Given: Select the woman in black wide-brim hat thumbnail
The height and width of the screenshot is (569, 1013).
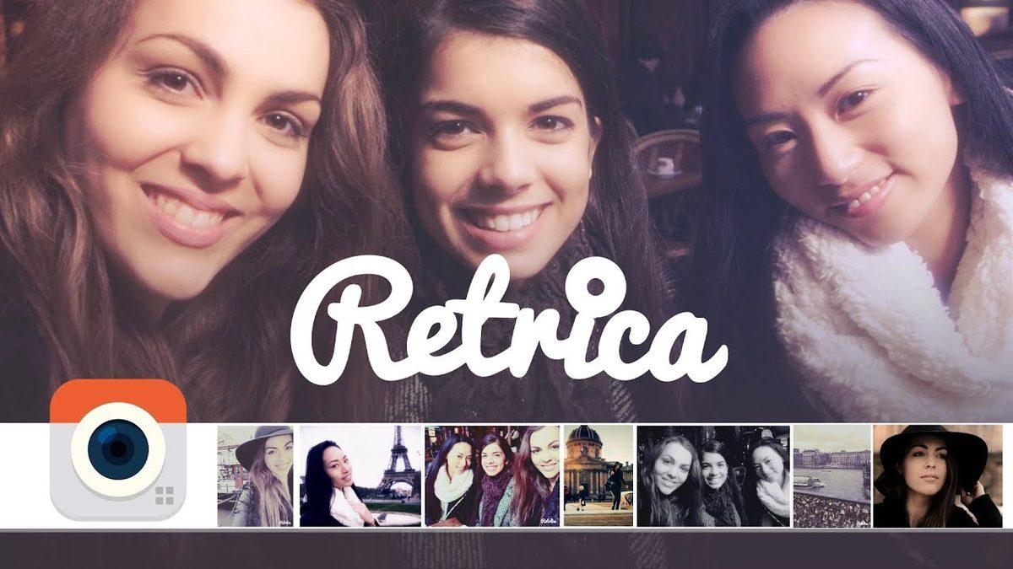Looking at the screenshot, I should 937,476.
